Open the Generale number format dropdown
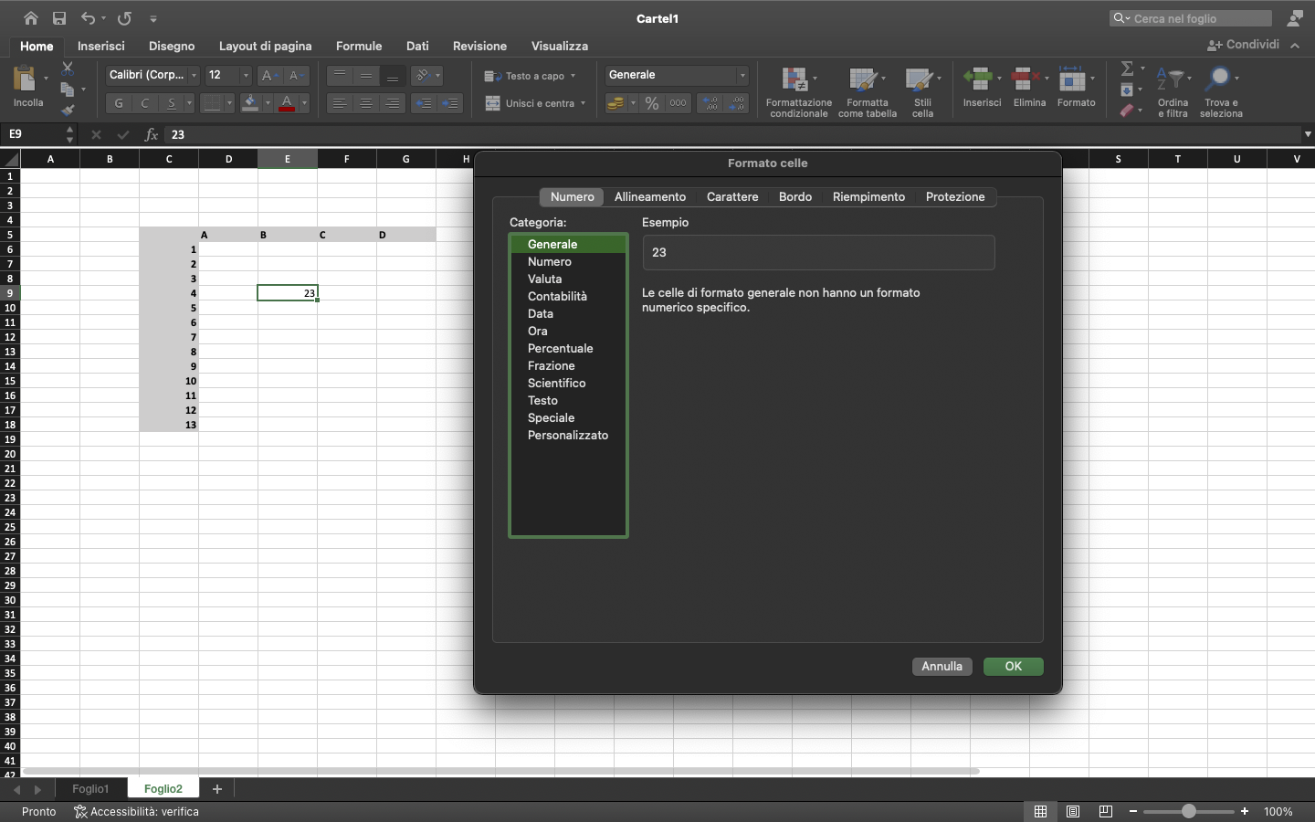Viewport: 1315px width, 822px height. click(742, 75)
